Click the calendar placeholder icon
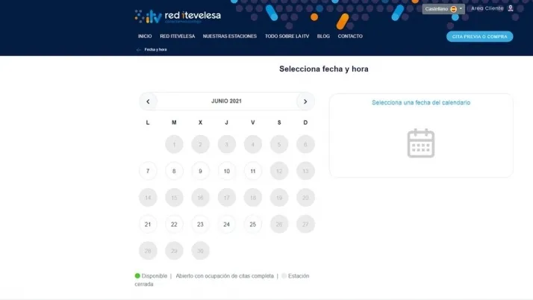 click(x=421, y=143)
